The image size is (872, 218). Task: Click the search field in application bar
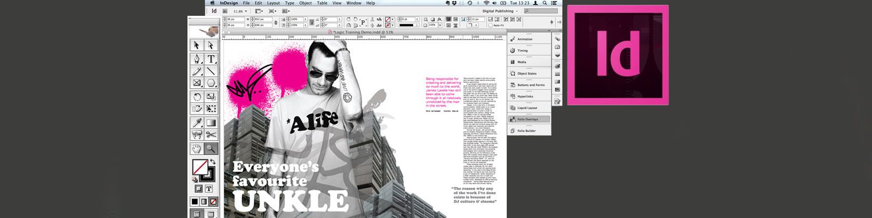click(541, 11)
